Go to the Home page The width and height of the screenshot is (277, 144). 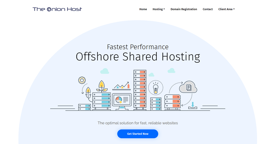143,9
